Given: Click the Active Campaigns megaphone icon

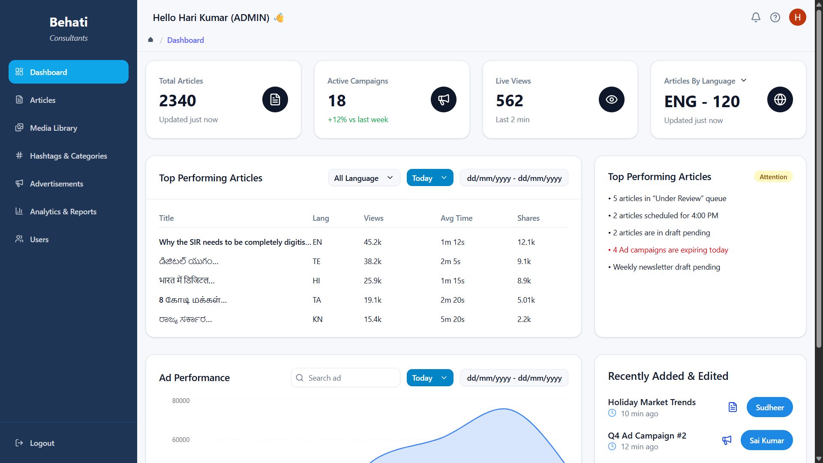Looking at the screenshot, I should 443,99.
